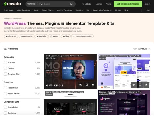
Task: Click the search magnifier icon
Action: coord(42,4)
